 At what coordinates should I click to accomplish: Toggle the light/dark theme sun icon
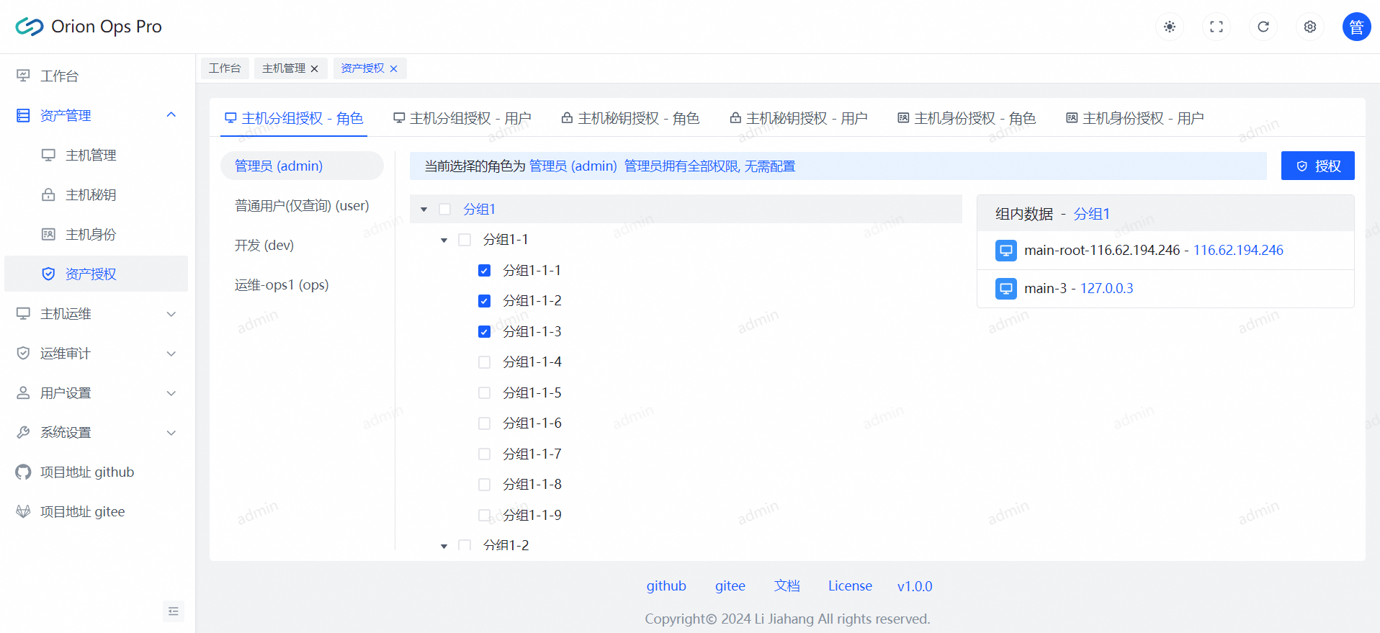[1169, 27]
